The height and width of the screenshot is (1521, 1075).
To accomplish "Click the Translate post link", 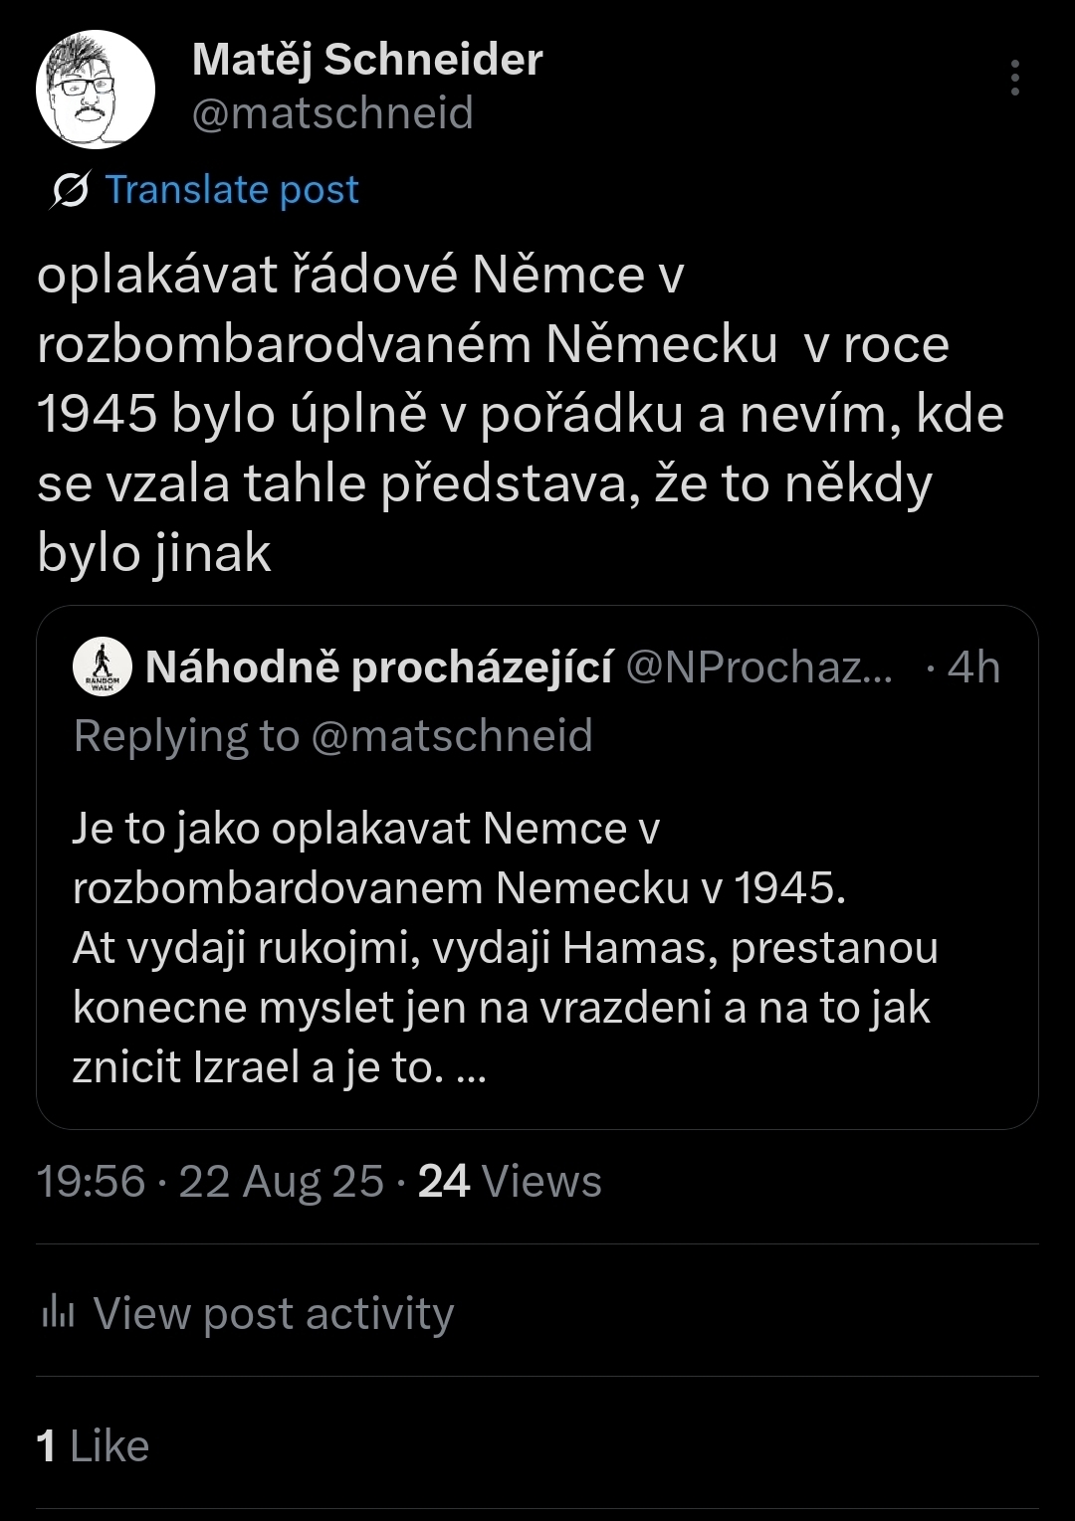I will [x=232, y=189].
